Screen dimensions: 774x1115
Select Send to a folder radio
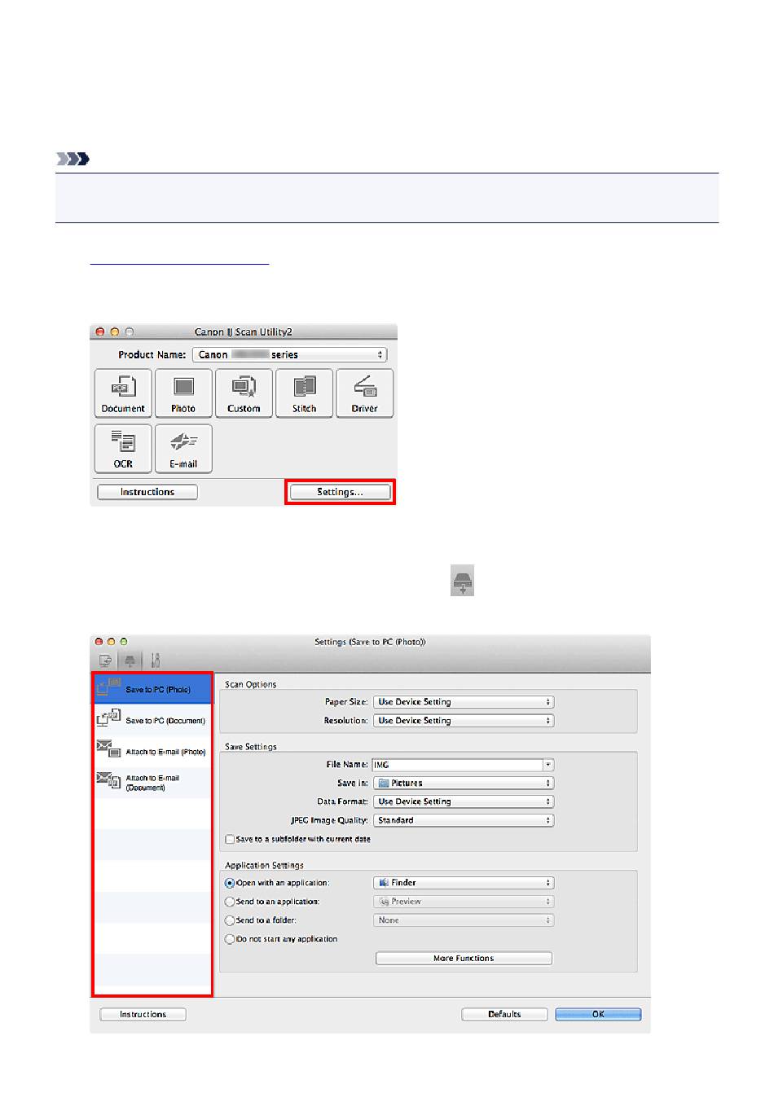tap(230, 920)
